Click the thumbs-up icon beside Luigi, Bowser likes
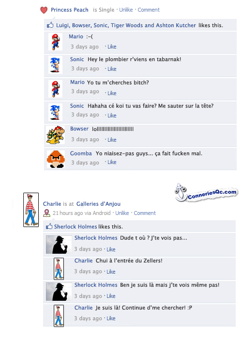 pyautogui.click(x=50, y=25)
